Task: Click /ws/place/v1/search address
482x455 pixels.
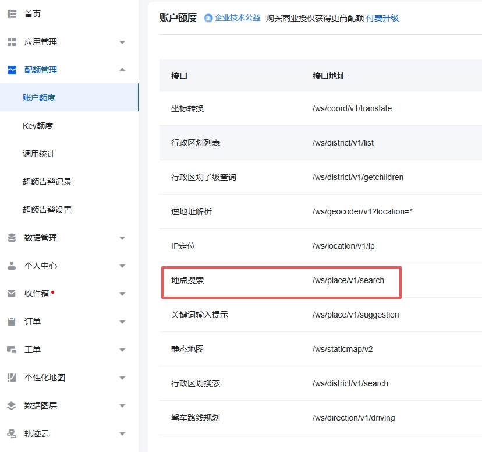Action: 348,280
